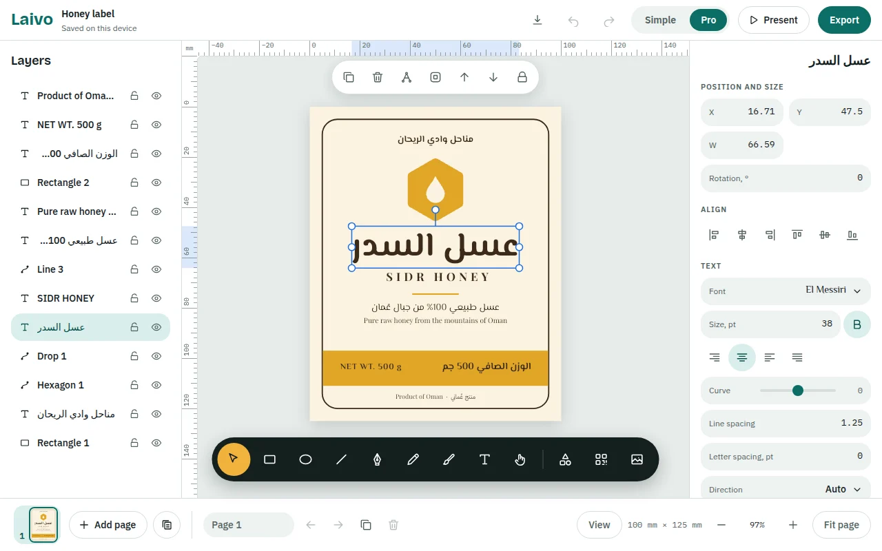Hide the SIDR HONEY layer
This screenshot has width=882, height=551.
click(x=156, y=298)
